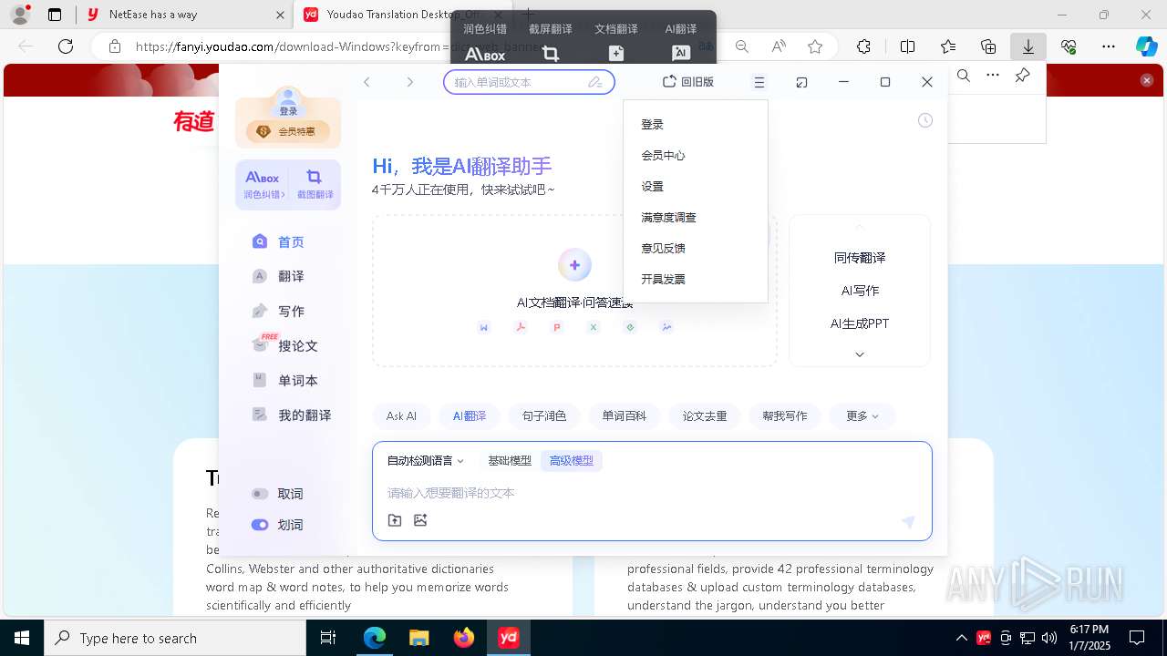Toggle 划词 selection translate switch
The image size is (1167, 656).
pos(260,525)
